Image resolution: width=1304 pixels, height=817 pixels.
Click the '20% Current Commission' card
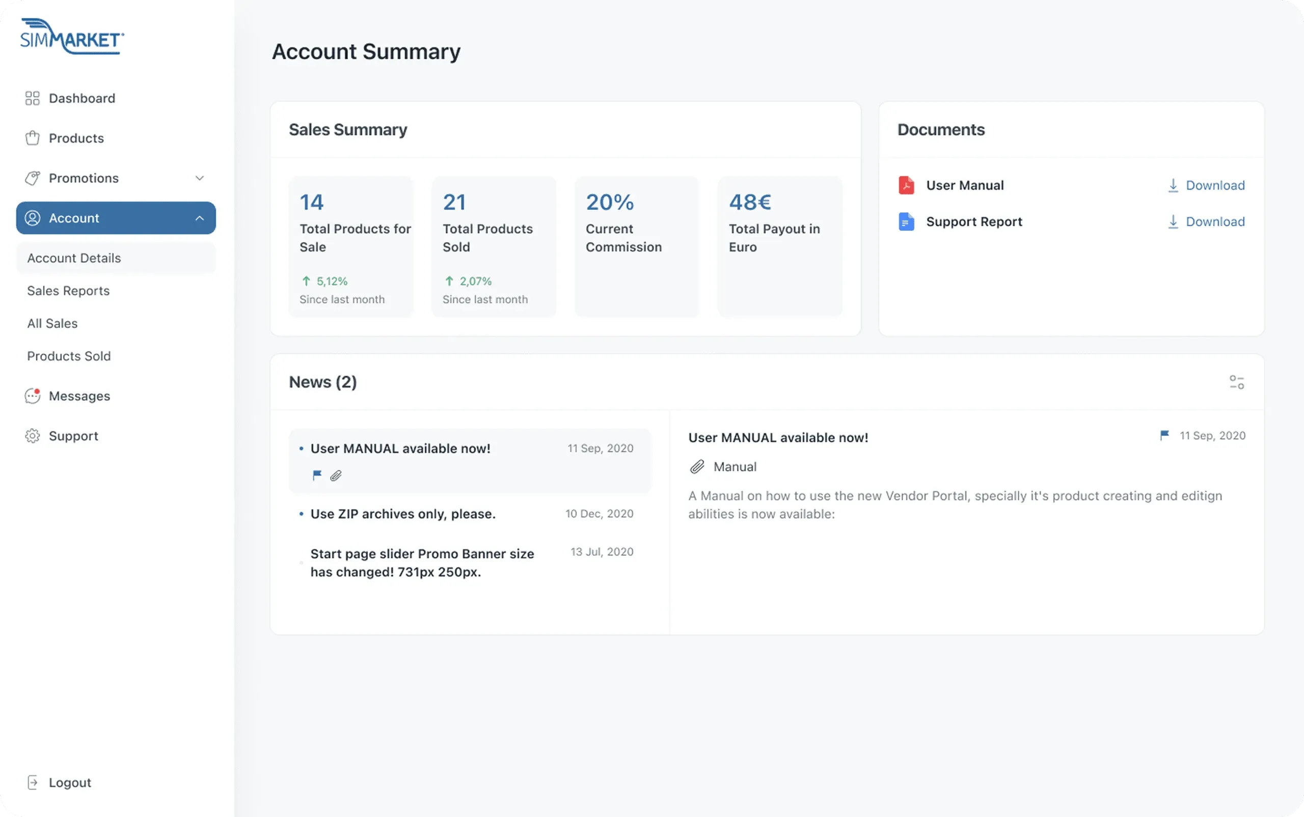click(637, 246)
